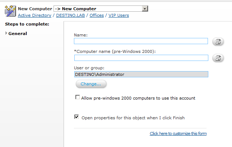The width and height of the screenshot is (232, 147).
Task: Go to Active Directory breadcrumb link
Action: click(x=35, y=15)
